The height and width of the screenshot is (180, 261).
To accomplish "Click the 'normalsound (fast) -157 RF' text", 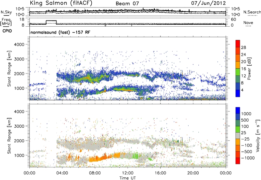I will point(60,32).
